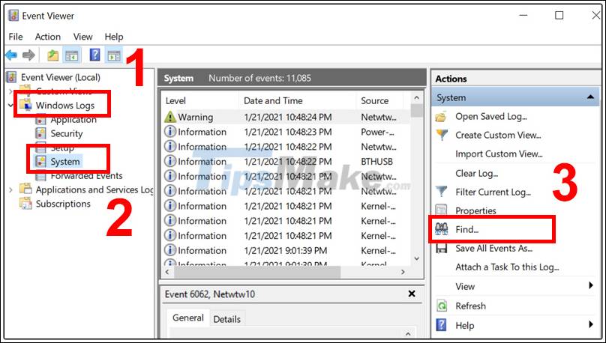Click the Filter Current Log funnel icon
Viewport: 606px width, 343px height.
coord(441,192)
